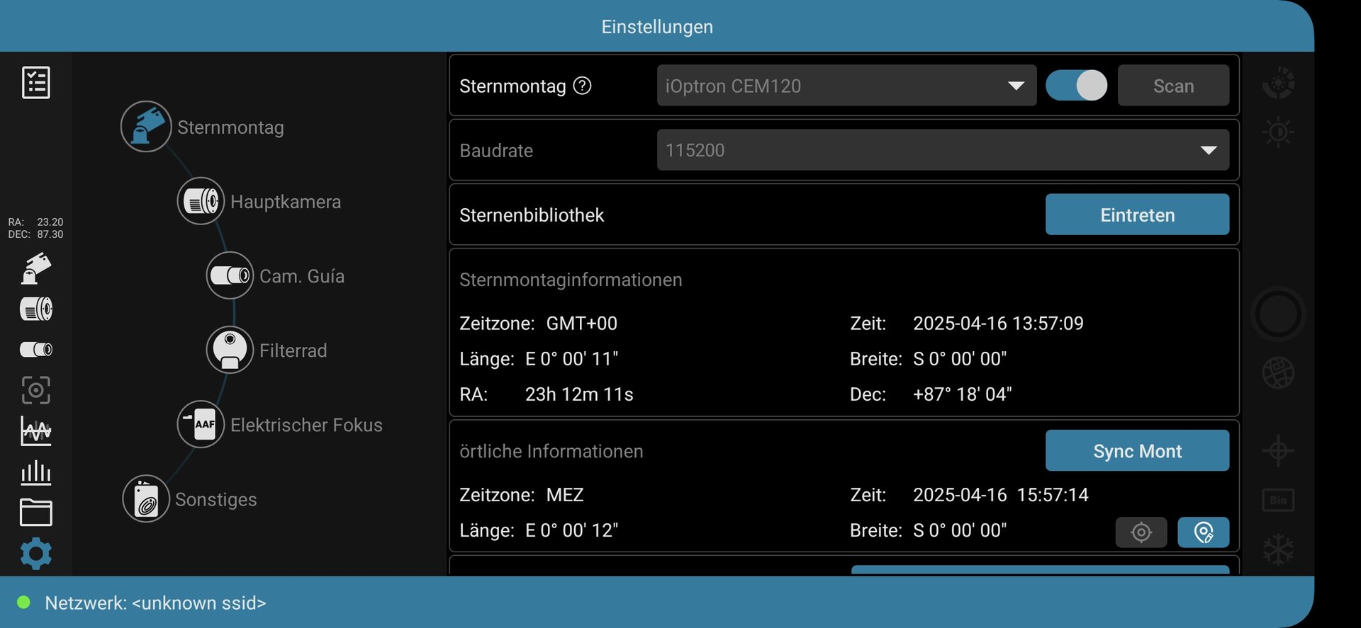
Task: Click the globe plate-solve icon
Action: pyautogui.click(x=1278, y=373)
